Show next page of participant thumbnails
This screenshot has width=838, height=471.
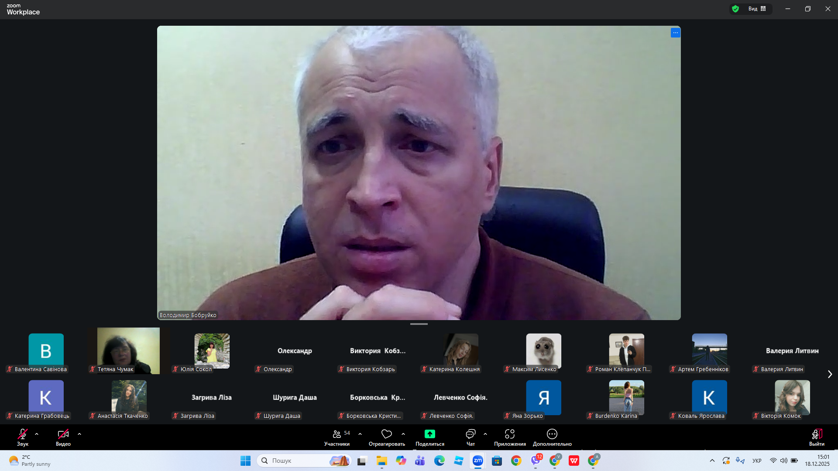(x=830, y=374)
